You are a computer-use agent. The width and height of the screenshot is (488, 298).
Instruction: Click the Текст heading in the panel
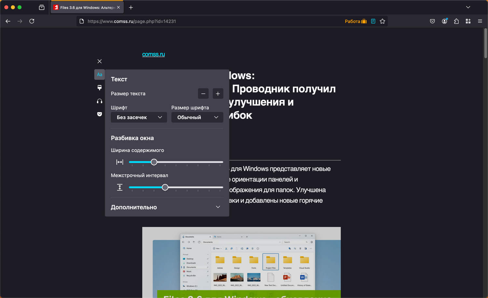pyautogui.click(x=119, y=79)
